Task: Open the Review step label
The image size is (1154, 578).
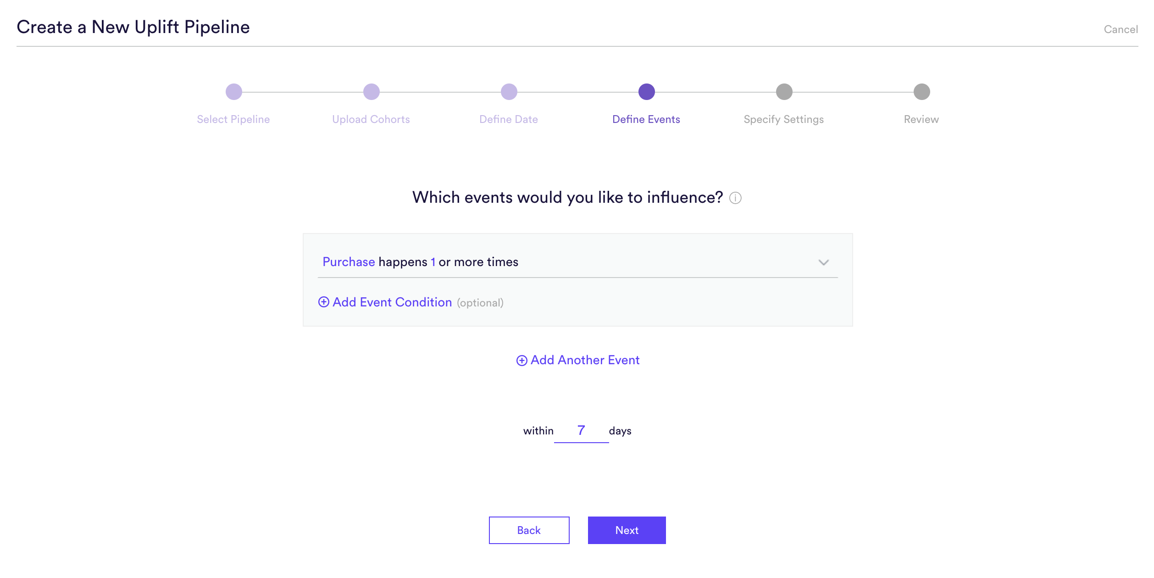Action: point(921,119)
